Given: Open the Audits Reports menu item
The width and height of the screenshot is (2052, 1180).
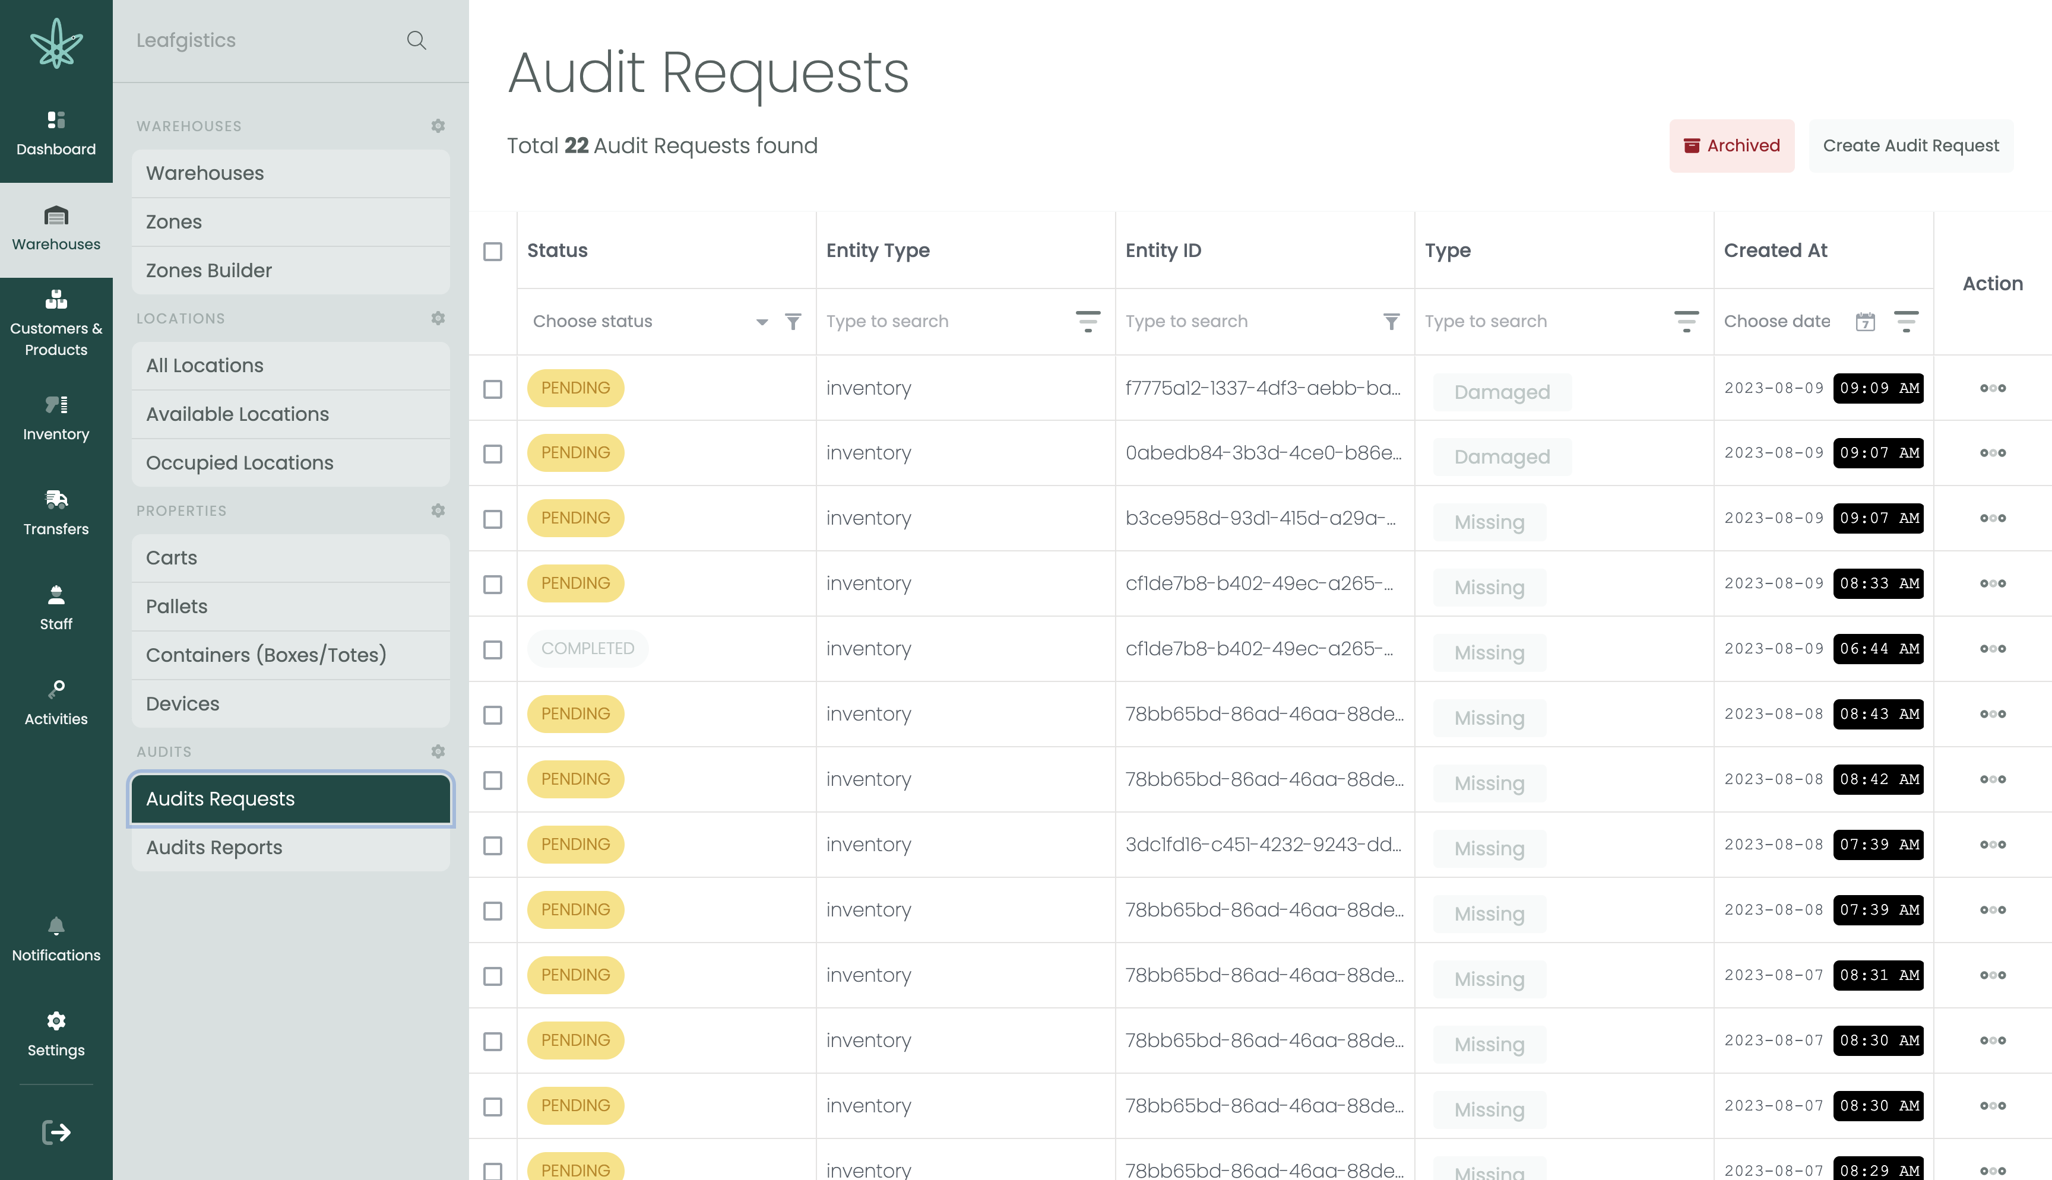Looking at the screenshot, I should [x=291, y=847].
